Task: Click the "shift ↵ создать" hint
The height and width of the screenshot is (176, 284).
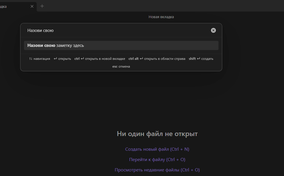Action: point(201,59)
